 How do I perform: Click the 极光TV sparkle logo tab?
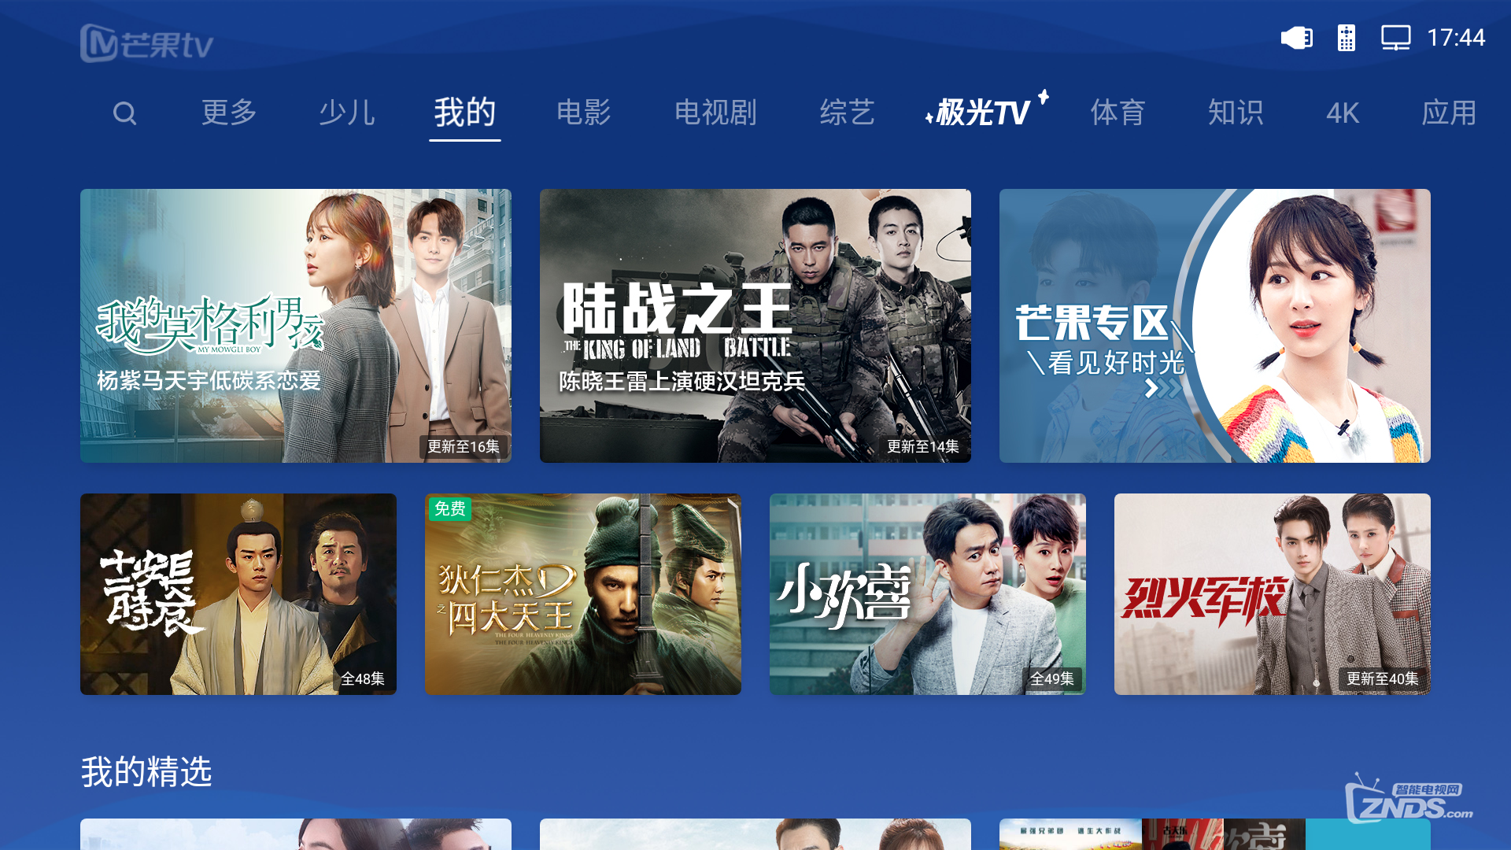(987, 111)
